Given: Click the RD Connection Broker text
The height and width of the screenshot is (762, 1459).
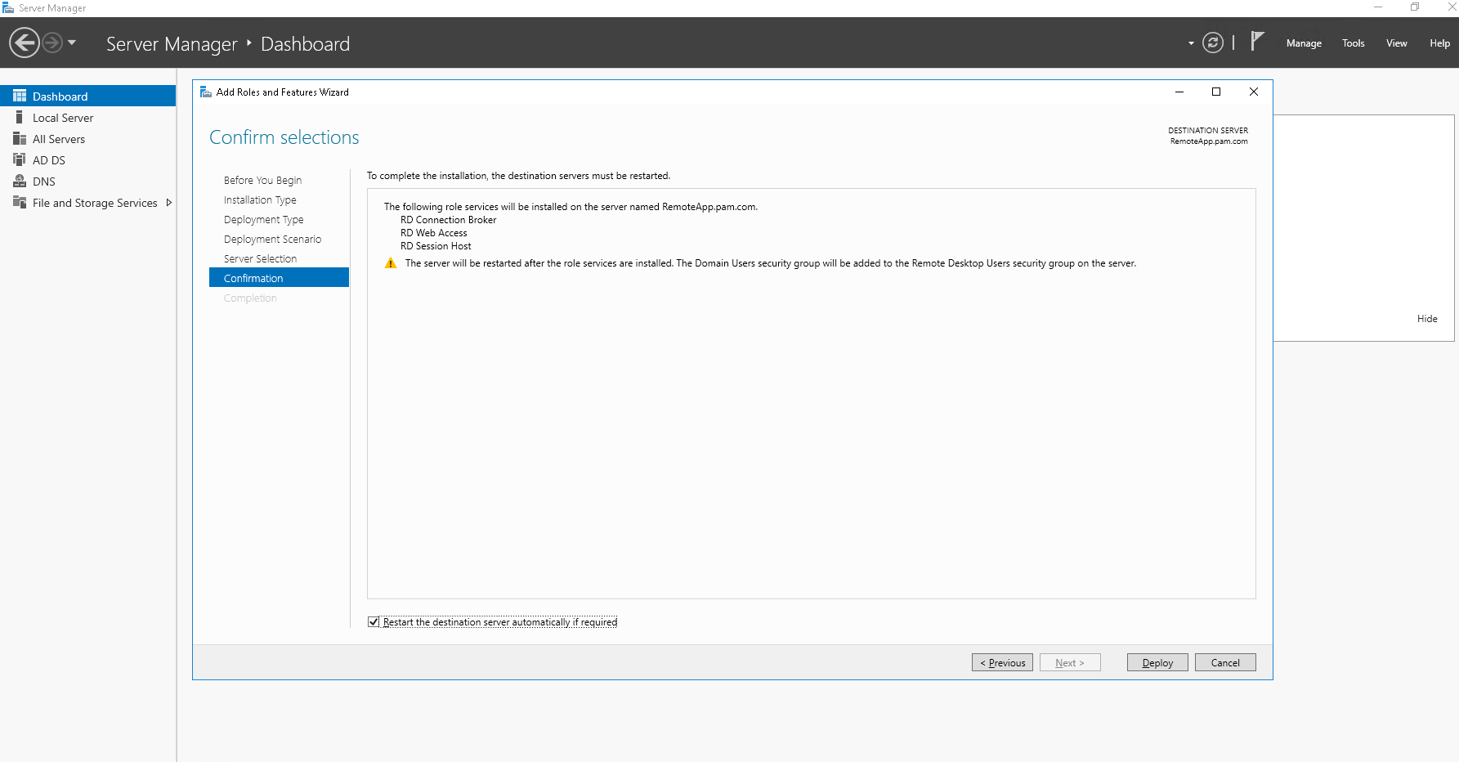Looking at the screenshot, I should tap(448, 220).
